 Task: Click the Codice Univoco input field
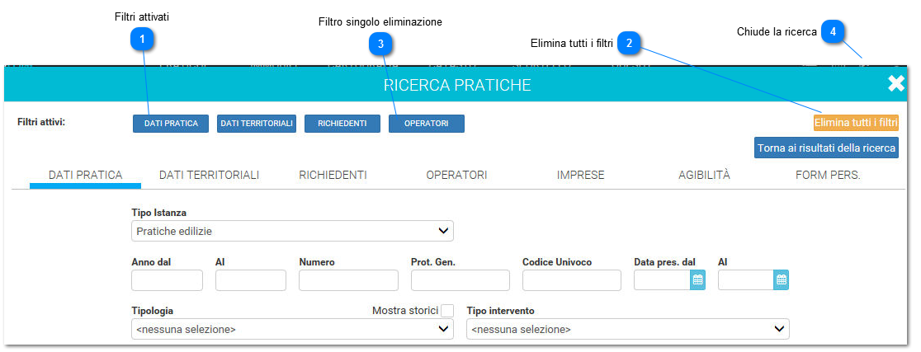coord(571,280)
